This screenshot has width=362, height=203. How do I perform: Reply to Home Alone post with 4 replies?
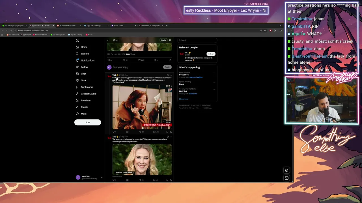pyautogui.click(x=114, y=132)
